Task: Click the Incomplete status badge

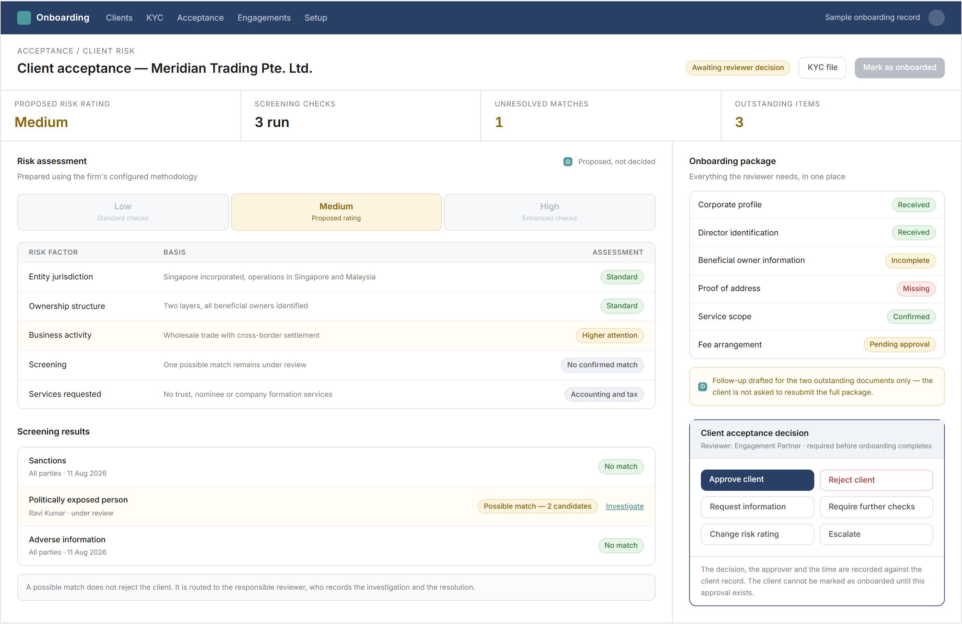Action: pos(910,261)
